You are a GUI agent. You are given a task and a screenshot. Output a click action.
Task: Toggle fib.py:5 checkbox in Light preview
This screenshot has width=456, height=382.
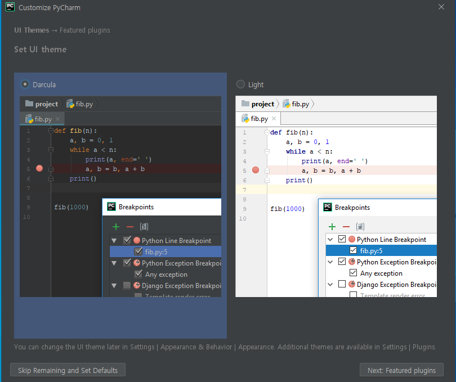coord(353,250)
